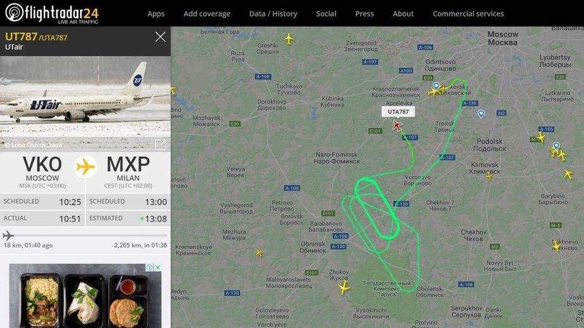The image size is (584, 328).
Task: Click the blue airport pin near Troitsk
Action: click(x=481, y=114)
